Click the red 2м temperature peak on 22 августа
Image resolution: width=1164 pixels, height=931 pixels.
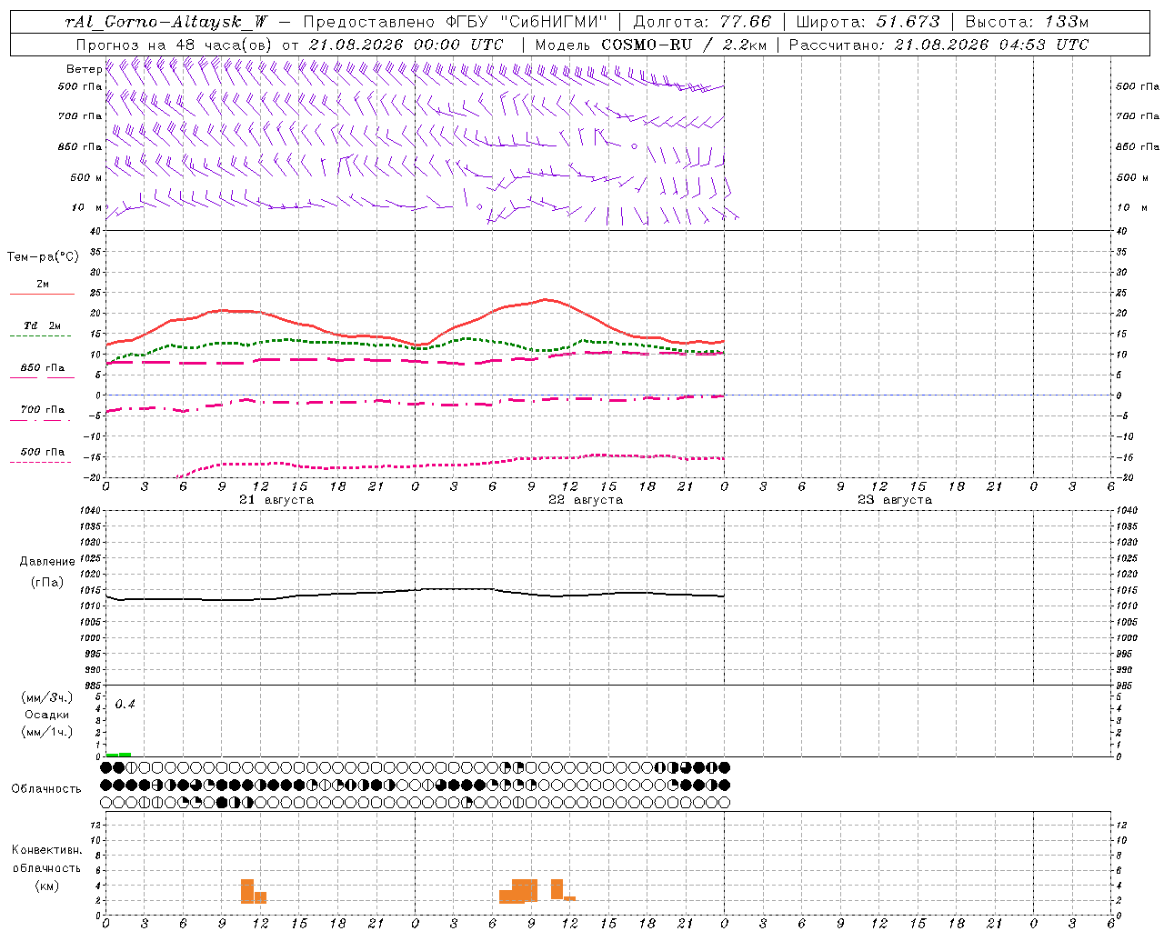pyautogui.click(x=545, y=299)
